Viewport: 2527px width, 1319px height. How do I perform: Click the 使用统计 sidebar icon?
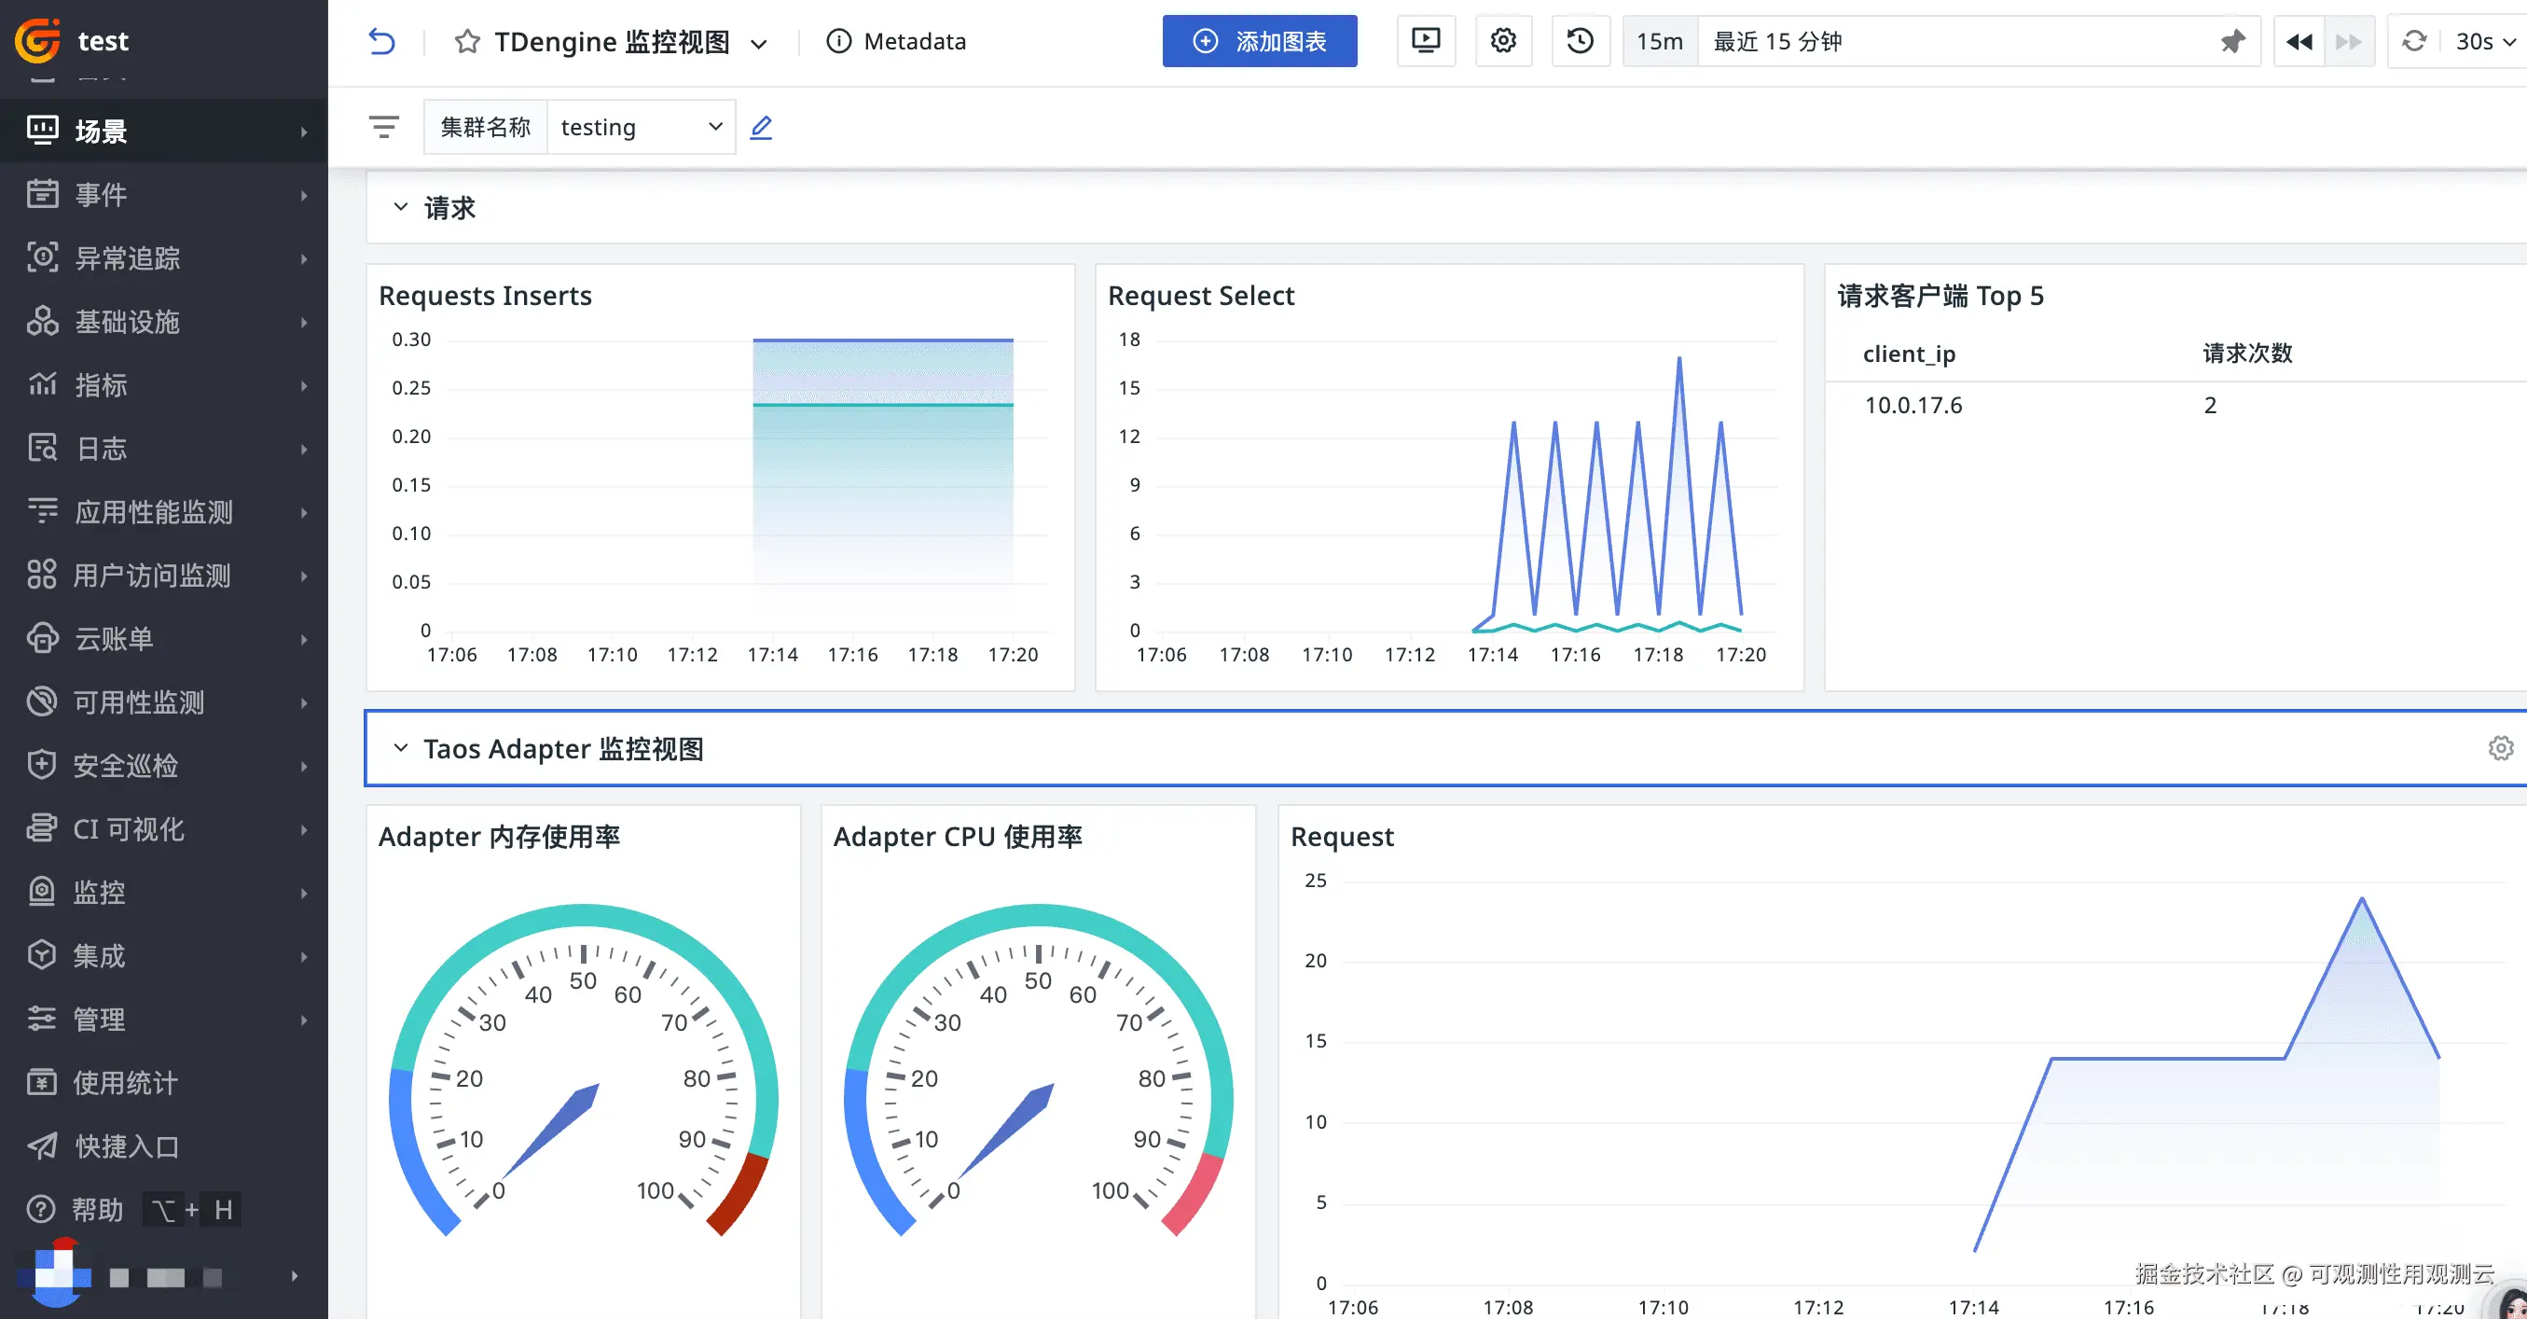41,1082
